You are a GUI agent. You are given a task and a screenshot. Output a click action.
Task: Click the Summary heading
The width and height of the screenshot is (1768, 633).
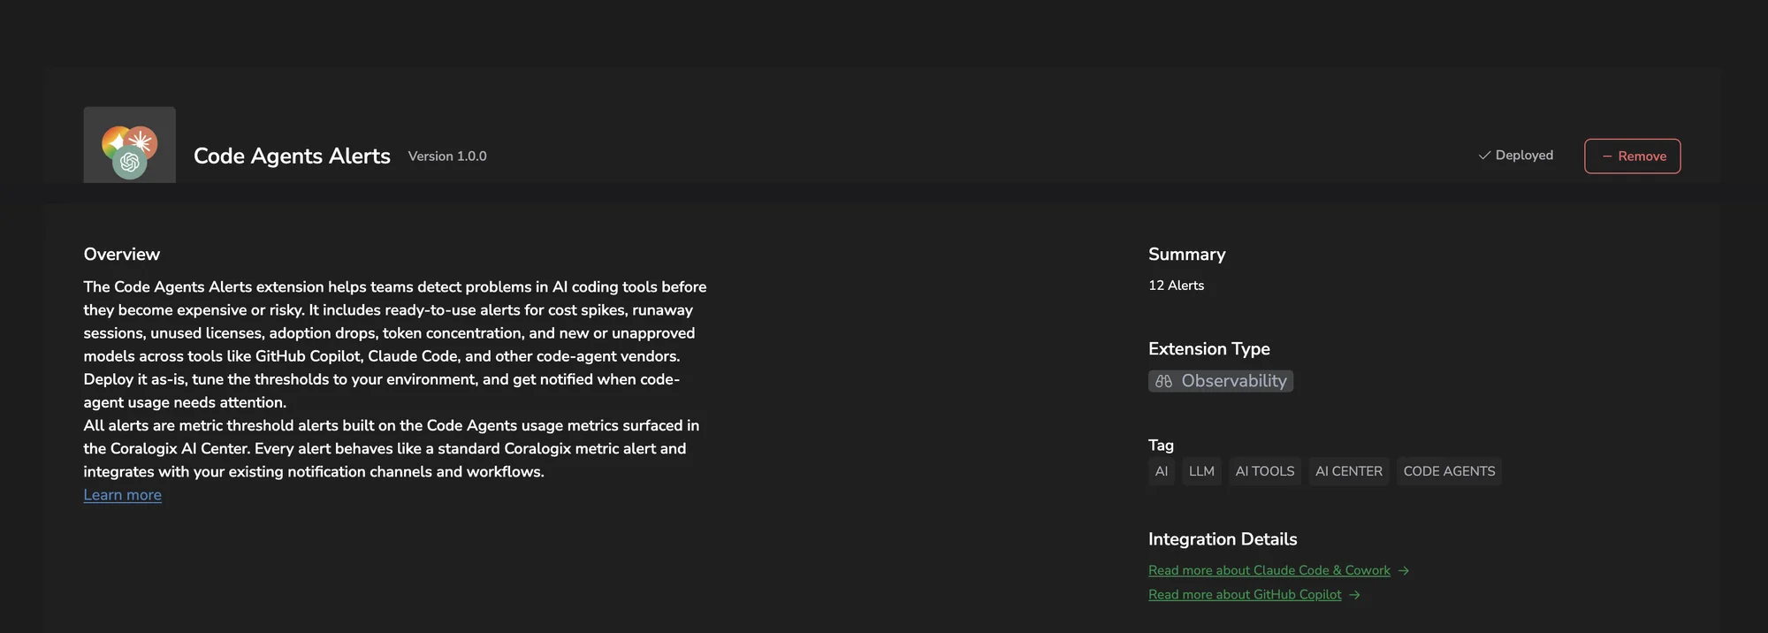click(x=1186, y=255)
